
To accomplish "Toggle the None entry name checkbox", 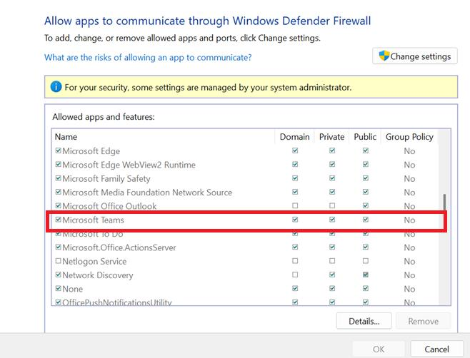I will pyautogui.click(x=59, y=288).
